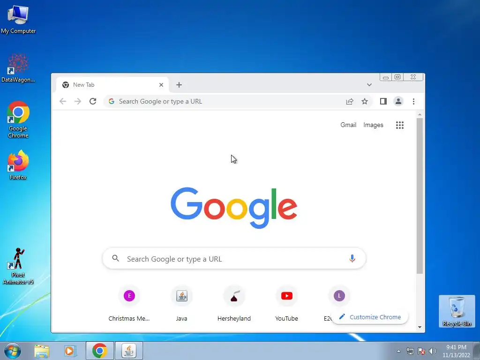
Task: Click the page scrollbar up arrow
Action: pyautogui.click(x=420, y=114)
